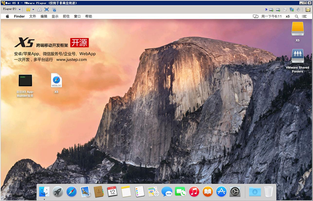
Task: Open Notes in the Dock
Action: coord(126,192)
